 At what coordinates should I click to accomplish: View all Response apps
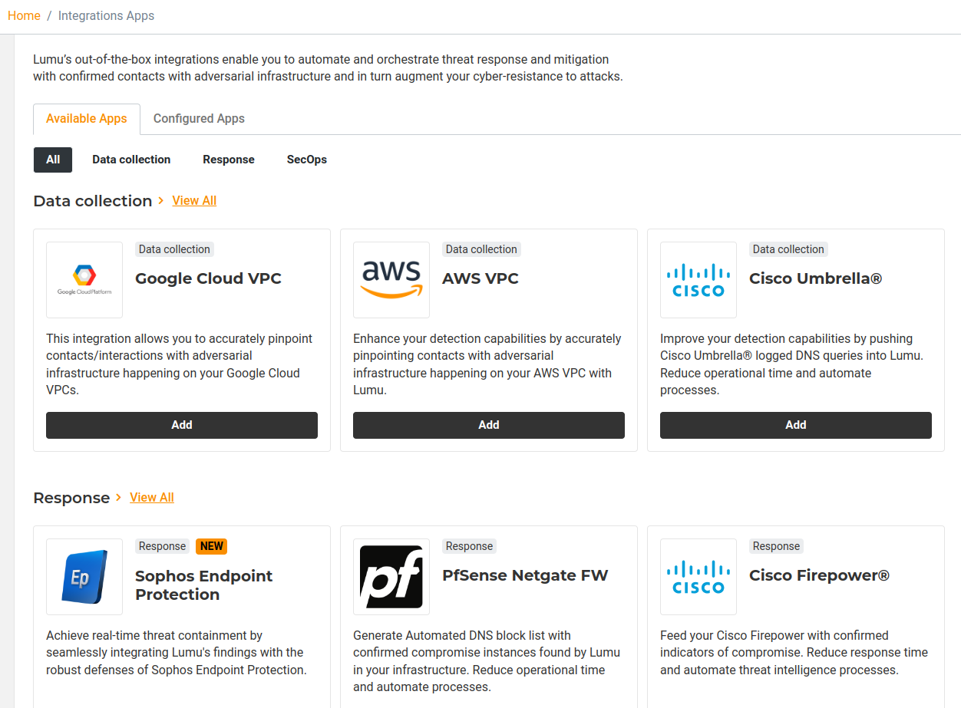point(152,498)
